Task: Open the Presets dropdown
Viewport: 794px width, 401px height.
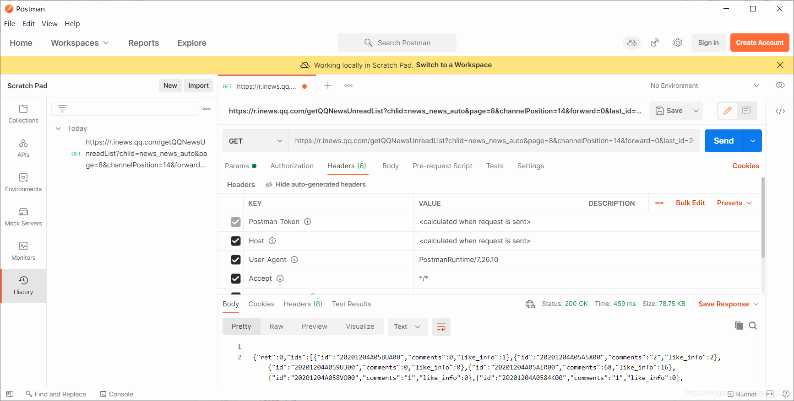Action: tap(734, 203)
